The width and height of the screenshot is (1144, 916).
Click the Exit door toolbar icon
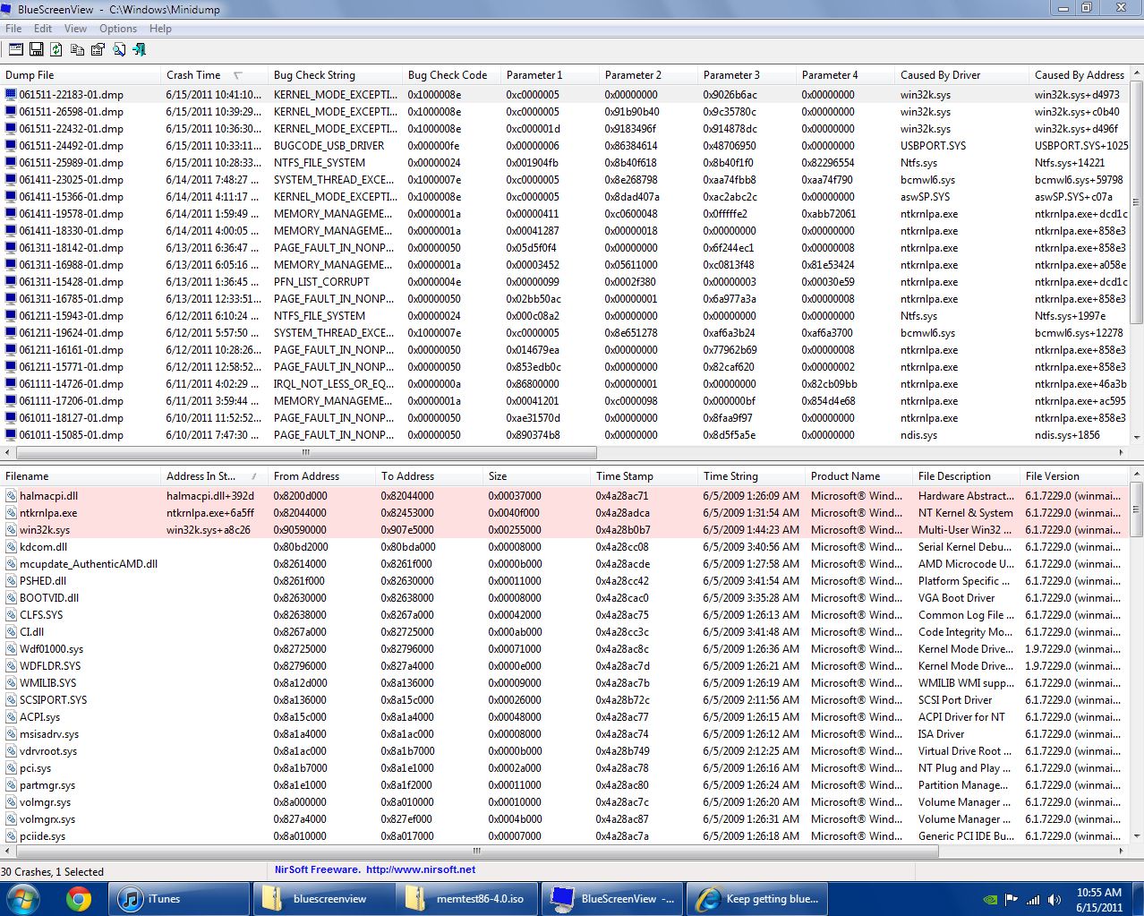139,49
